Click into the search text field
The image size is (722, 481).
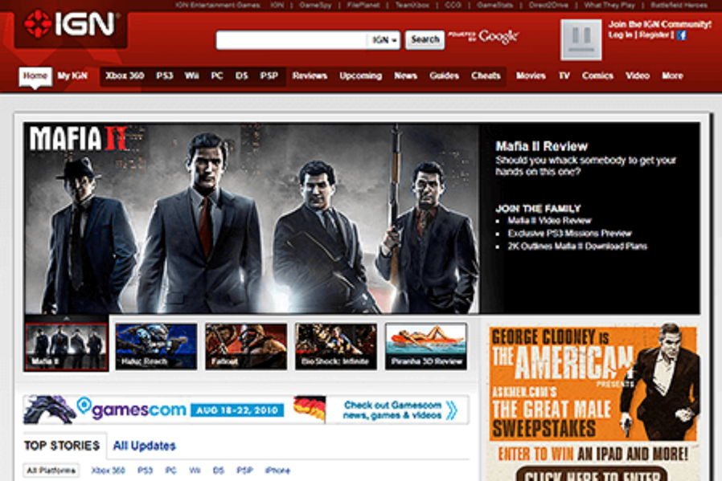pyautogui.click(x=292, y=40)
